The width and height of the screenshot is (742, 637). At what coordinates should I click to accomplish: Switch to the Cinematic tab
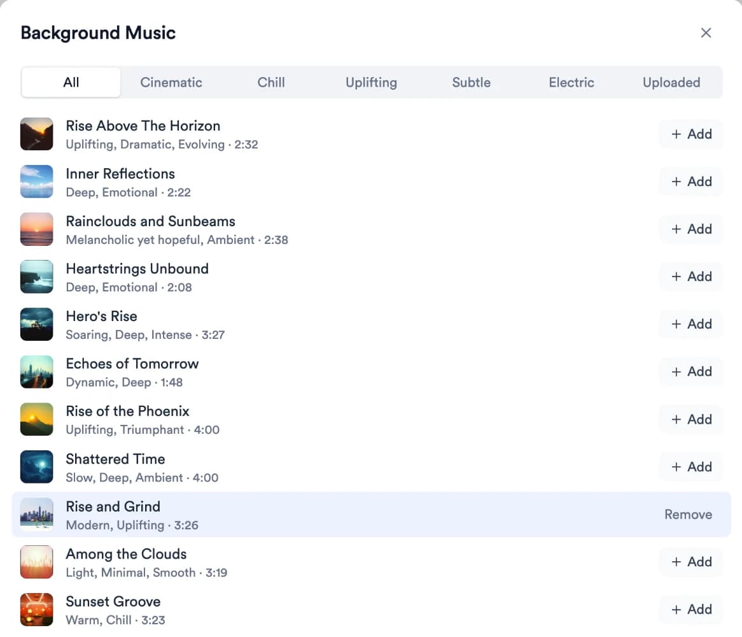pos(171,82)
